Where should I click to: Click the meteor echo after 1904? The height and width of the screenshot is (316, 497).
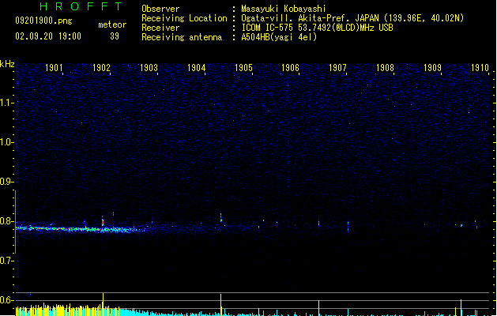[x=221, y=218]
